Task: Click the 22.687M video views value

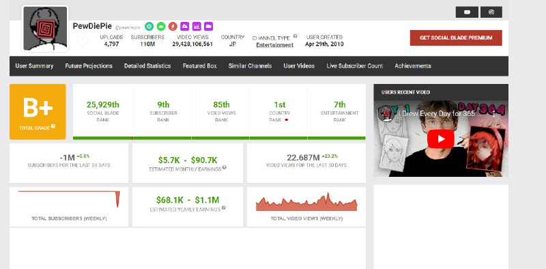Action: tap(303, 158)
